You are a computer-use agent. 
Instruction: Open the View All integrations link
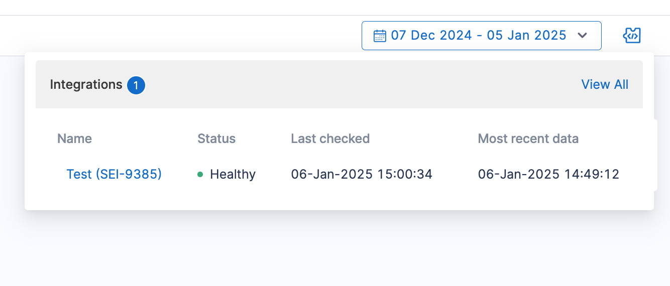point(605,84)
